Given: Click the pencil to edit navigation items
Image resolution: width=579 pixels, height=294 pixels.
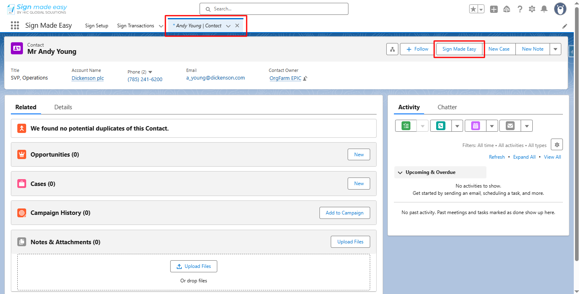Looking at the screenshot, I should point(565,26).
